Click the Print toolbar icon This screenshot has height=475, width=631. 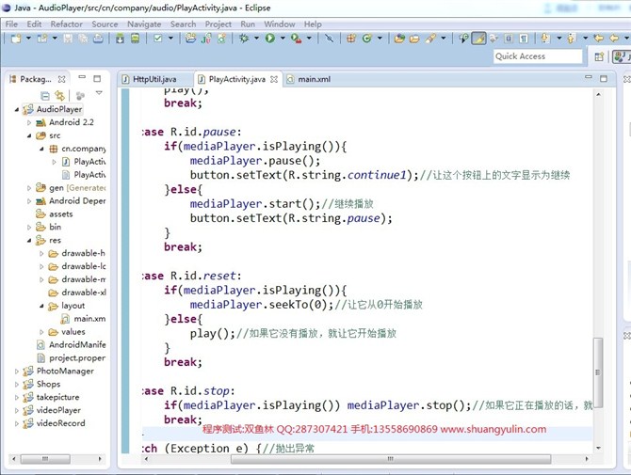(x=98, y=39)
